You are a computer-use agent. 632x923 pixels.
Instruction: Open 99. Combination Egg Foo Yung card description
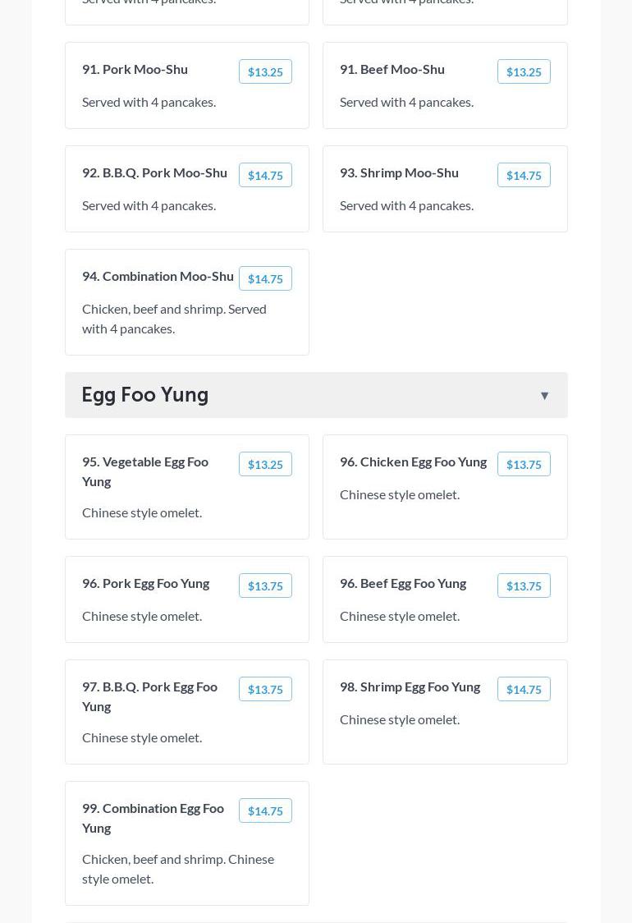click(178, 869)
